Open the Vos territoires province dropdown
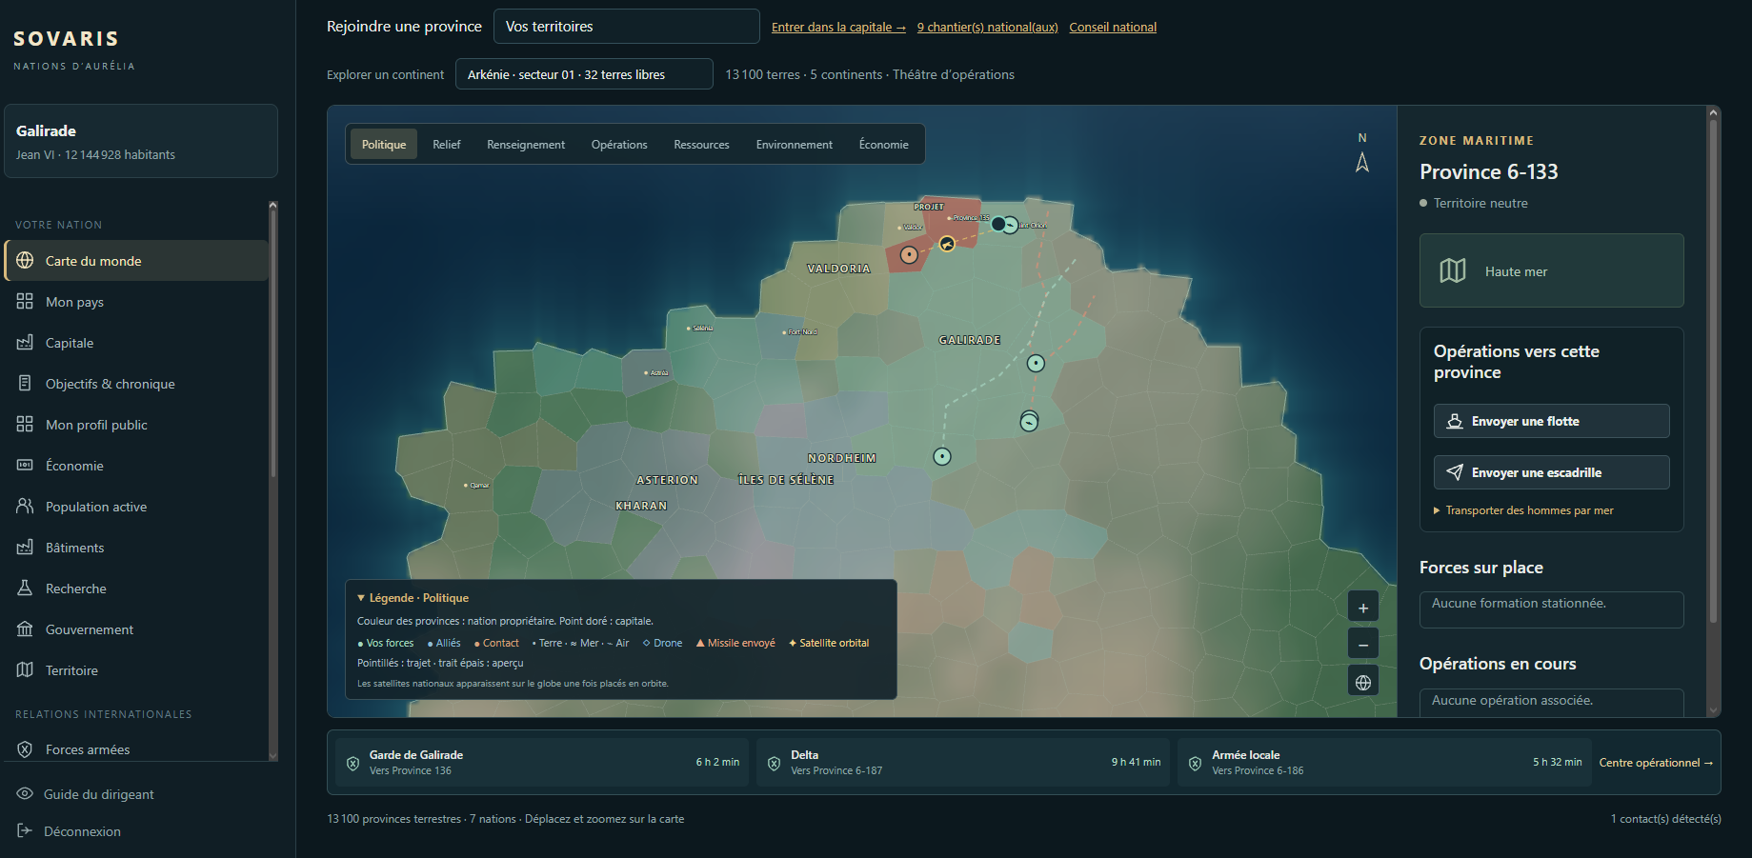The height and width of the screenshot is (858, 1752). pos(626,27)
